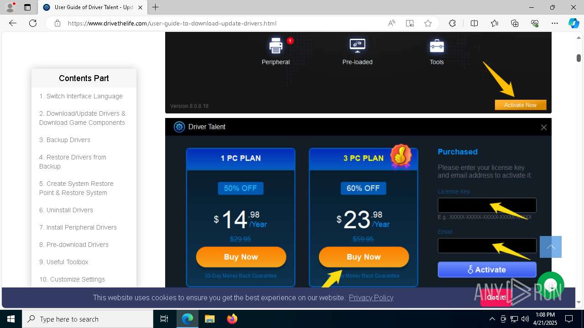Viewport: 584px width, 328px height.
Task: Click the Peripheral printer icon
Action: [276, 46]
